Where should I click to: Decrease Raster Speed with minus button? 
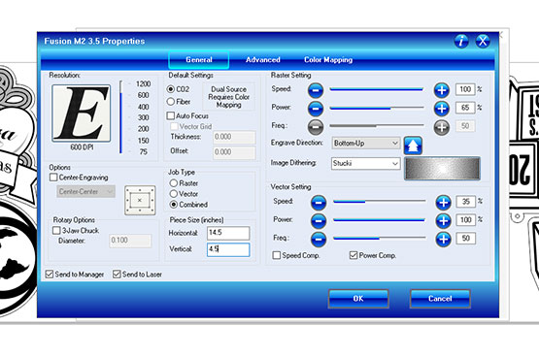coord(316,90)
